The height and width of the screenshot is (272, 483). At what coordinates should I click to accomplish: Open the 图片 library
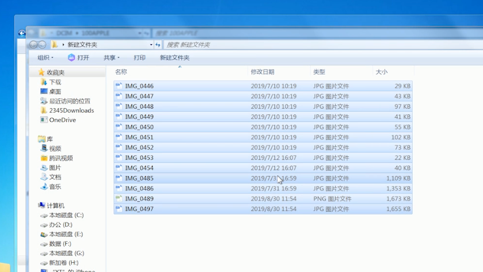[x=55, y=167]
